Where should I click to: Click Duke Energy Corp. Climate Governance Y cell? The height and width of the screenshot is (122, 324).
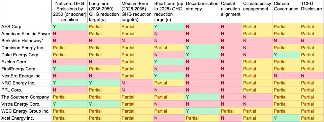coord(286,55)
